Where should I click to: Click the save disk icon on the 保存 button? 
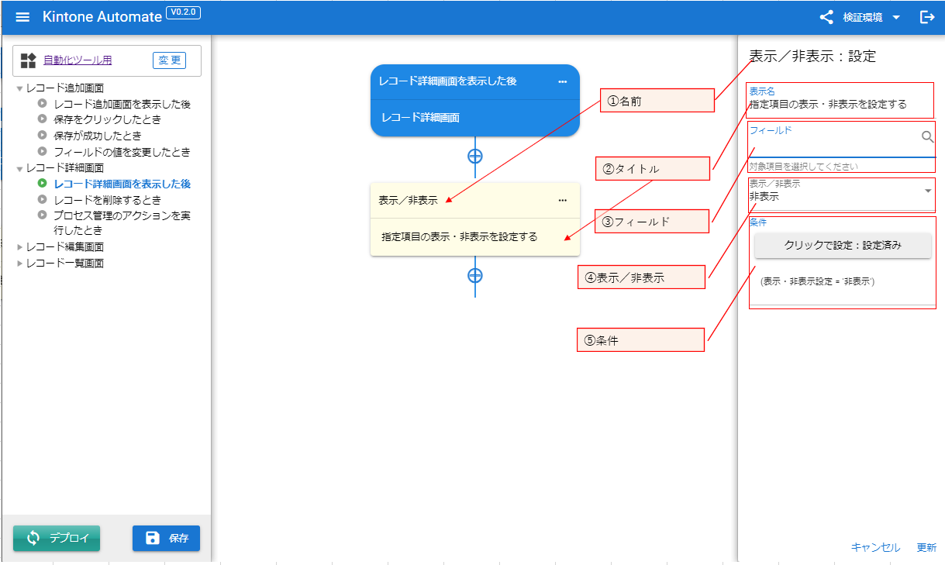click(152, 538)
